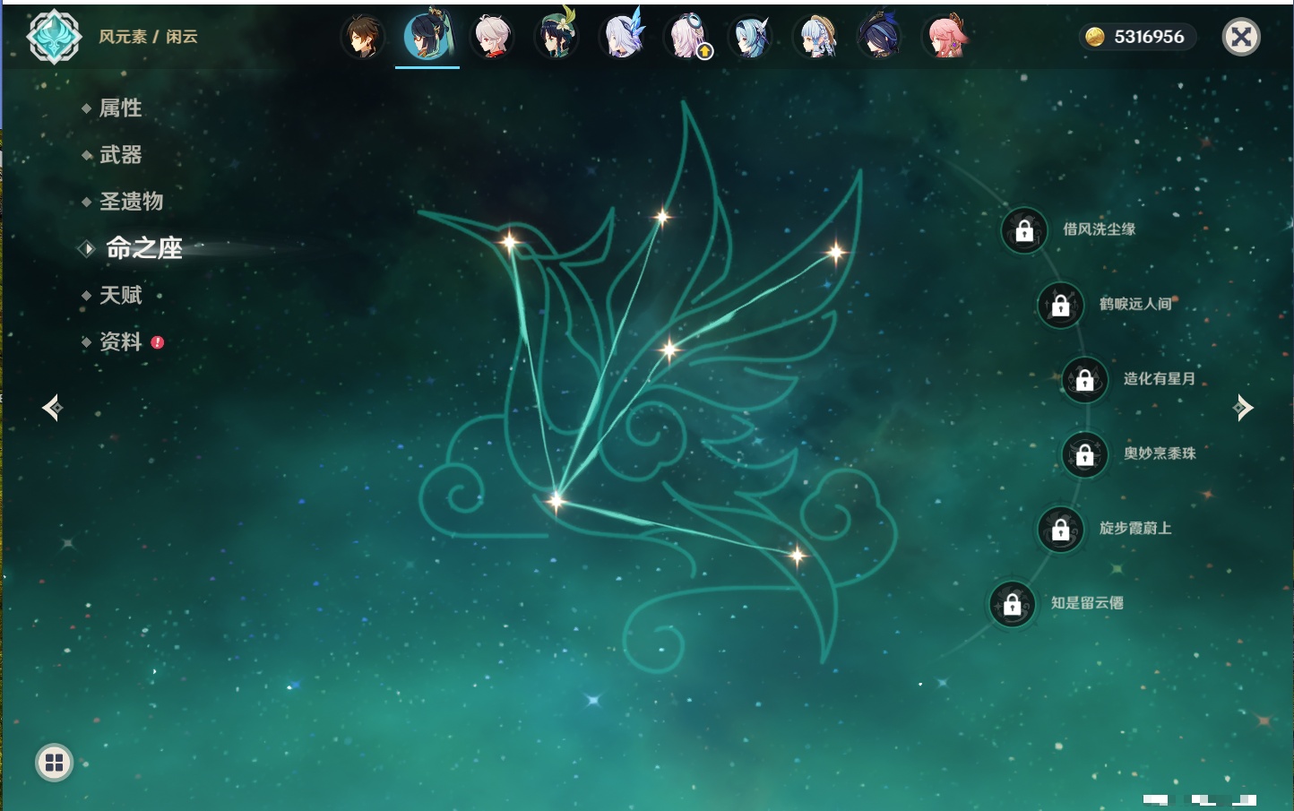Open the grid menu button at bottom left
The width and height of the screenshot is (1294, 811).
54,763
